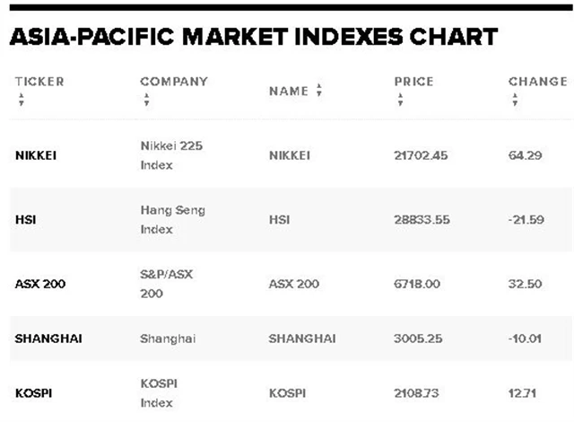Viewport: 574px width, 422px height.
Task: Select the KOSPI ticker symbol
Action: click(31, 393)
